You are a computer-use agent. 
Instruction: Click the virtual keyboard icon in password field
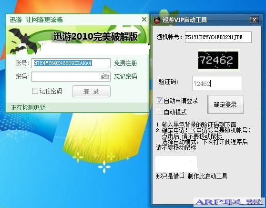tap(105, 77)
